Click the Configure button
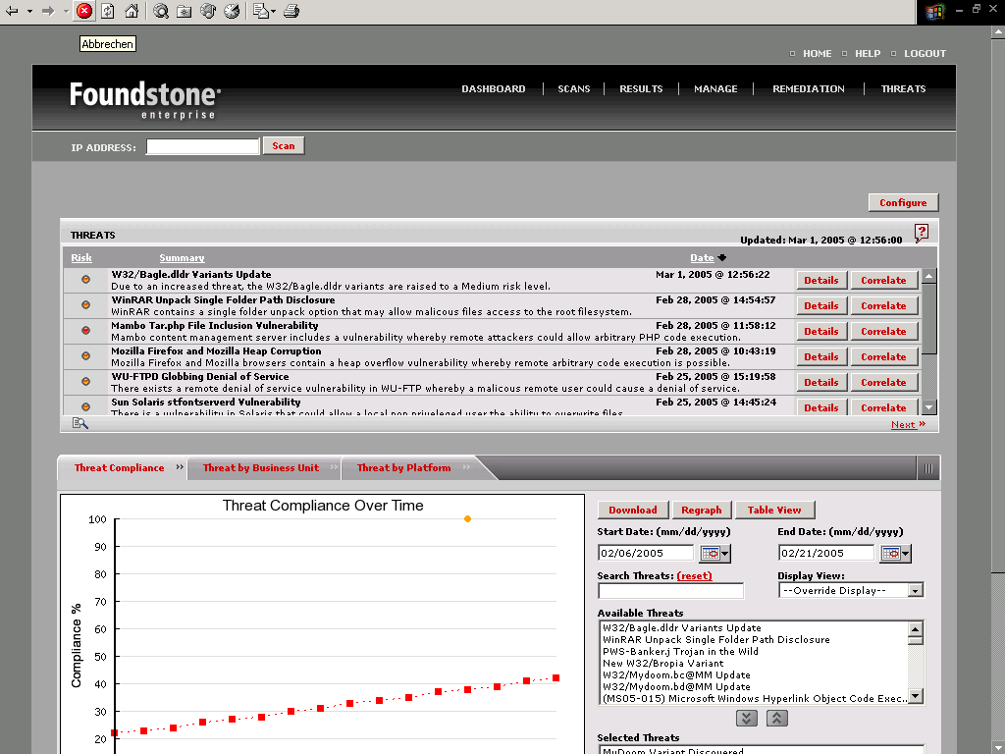This screenshot has width=1005, height=754. [x=903, y=202]
